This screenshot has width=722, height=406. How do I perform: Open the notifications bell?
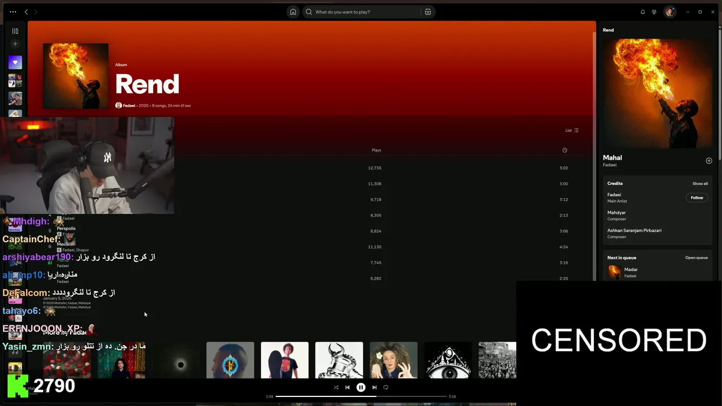click(x=642, y=12)
